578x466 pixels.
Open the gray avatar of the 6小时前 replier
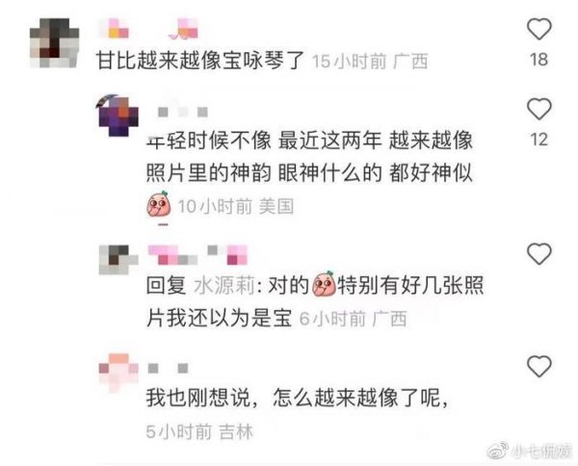[x=118, y=259]
